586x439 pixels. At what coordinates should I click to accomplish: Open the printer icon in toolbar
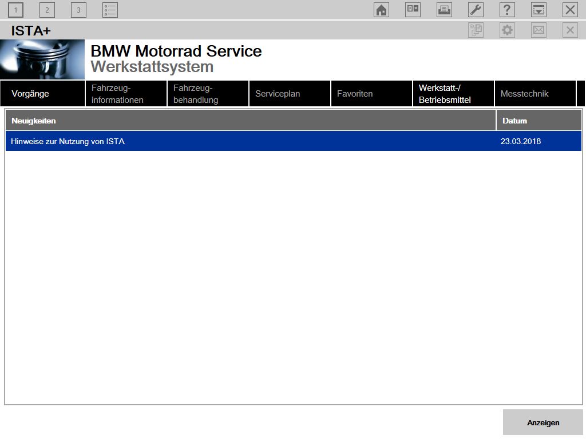(x=444, y=10)
